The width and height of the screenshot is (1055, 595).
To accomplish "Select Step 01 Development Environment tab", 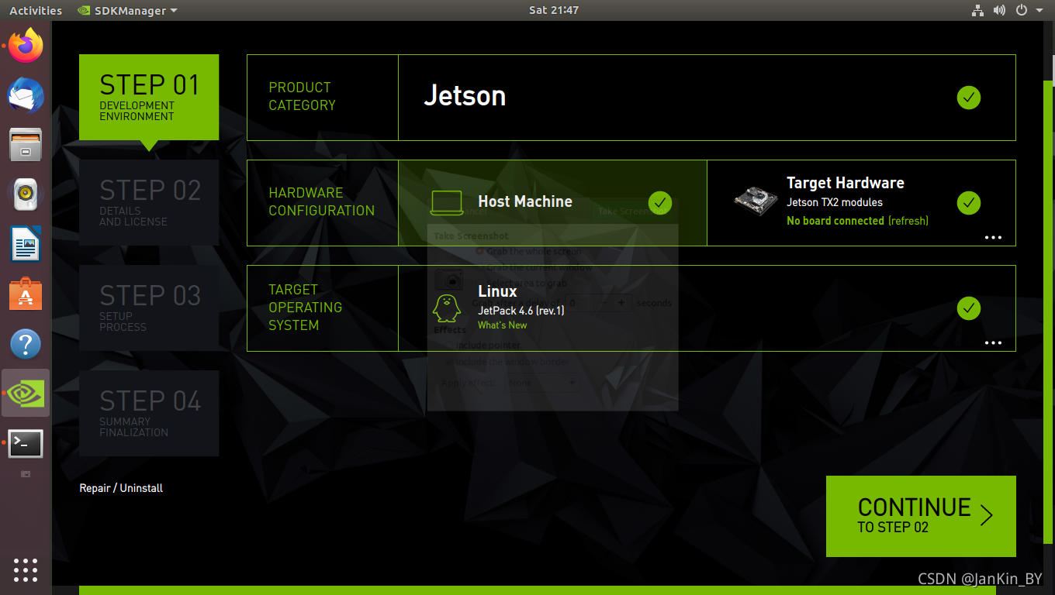I will (x=149, y=97).
